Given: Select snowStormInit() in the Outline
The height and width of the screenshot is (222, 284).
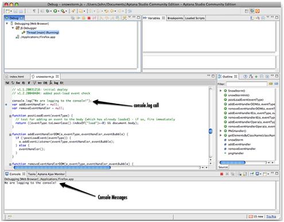Looking at the screenshot, I should [x=239, y=95].
